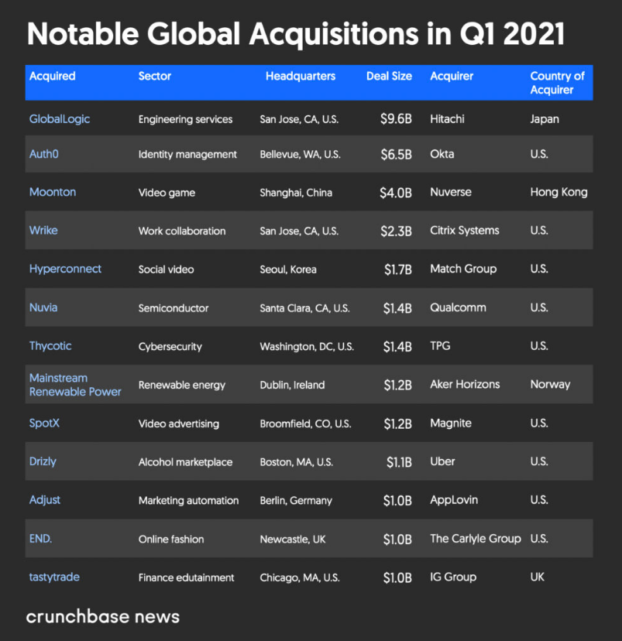The height and width of the screenshot is (641, 622).
Task: Open the tastytrade link
Action: 54,577
